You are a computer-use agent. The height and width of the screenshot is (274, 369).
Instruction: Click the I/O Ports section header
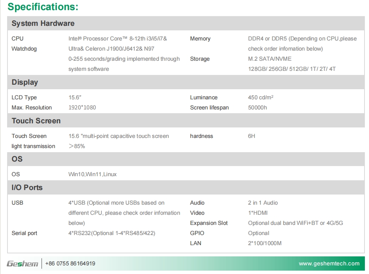click(x=27, y=187)
